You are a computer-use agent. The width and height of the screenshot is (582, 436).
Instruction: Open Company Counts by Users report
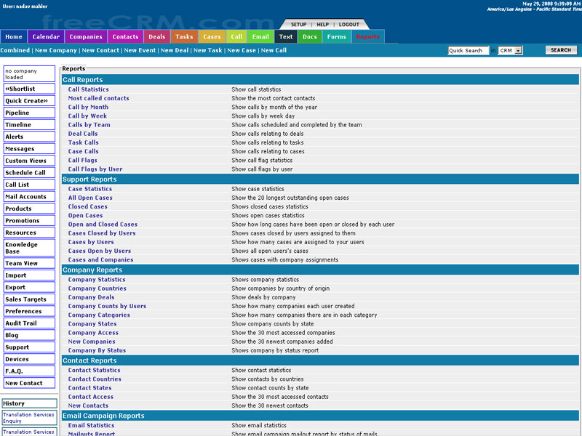107,306
